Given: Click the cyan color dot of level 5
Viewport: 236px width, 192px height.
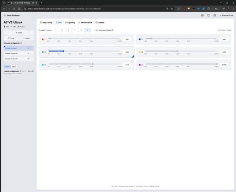Looking at the screenshot, I should (x=42, y=65).
